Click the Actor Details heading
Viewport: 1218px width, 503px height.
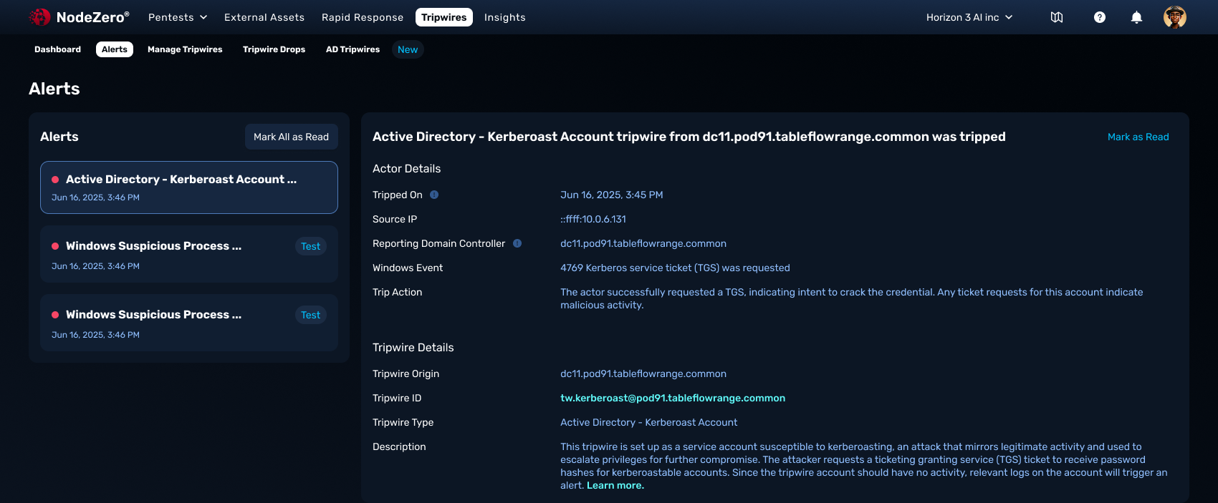407,169
